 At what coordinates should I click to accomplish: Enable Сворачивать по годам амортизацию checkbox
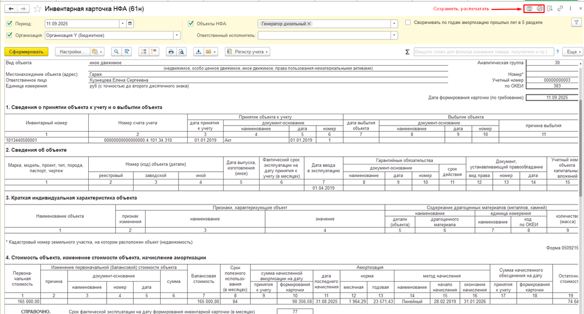(408, 23)
